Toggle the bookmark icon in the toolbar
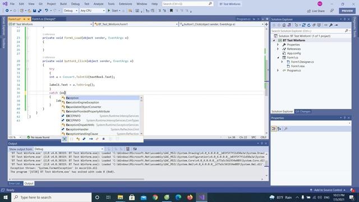359x202 pixels. [x=171, y=11]
